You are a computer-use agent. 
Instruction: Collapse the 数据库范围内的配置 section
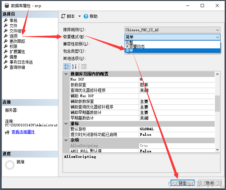tap(66, 74)
